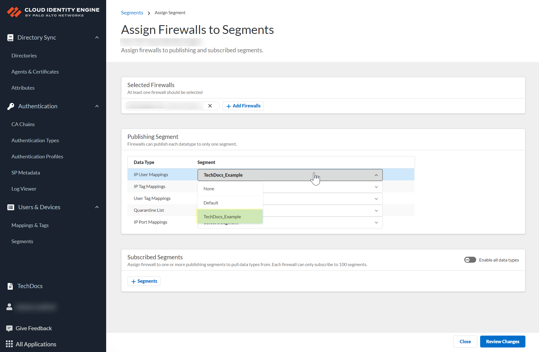This screenshot has height=352, width=539.
Task: Choose None from the segment list
Action: point(209,189)
